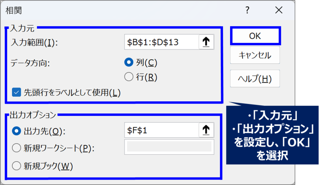Pick the 新規ブック(W) radio option

[x=16, y=166]
